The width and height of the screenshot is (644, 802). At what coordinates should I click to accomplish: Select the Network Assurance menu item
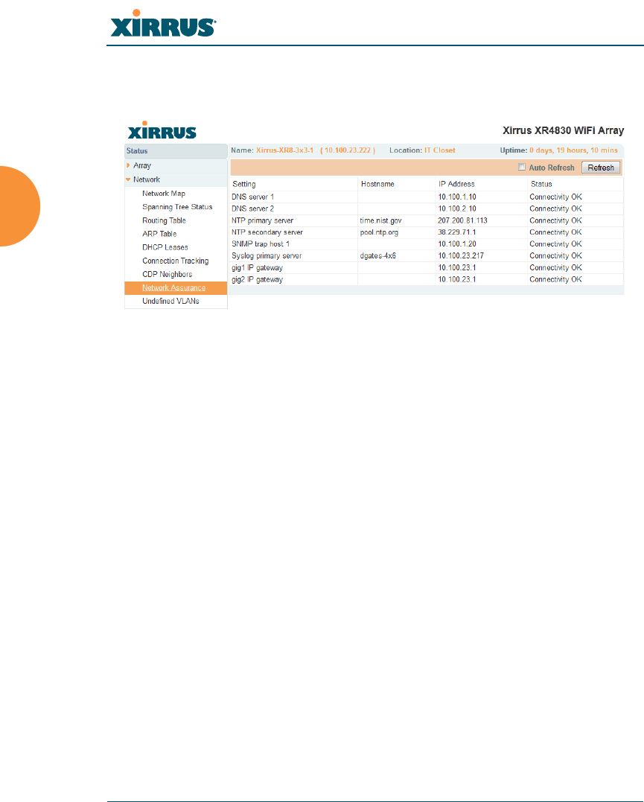(176, 287)
